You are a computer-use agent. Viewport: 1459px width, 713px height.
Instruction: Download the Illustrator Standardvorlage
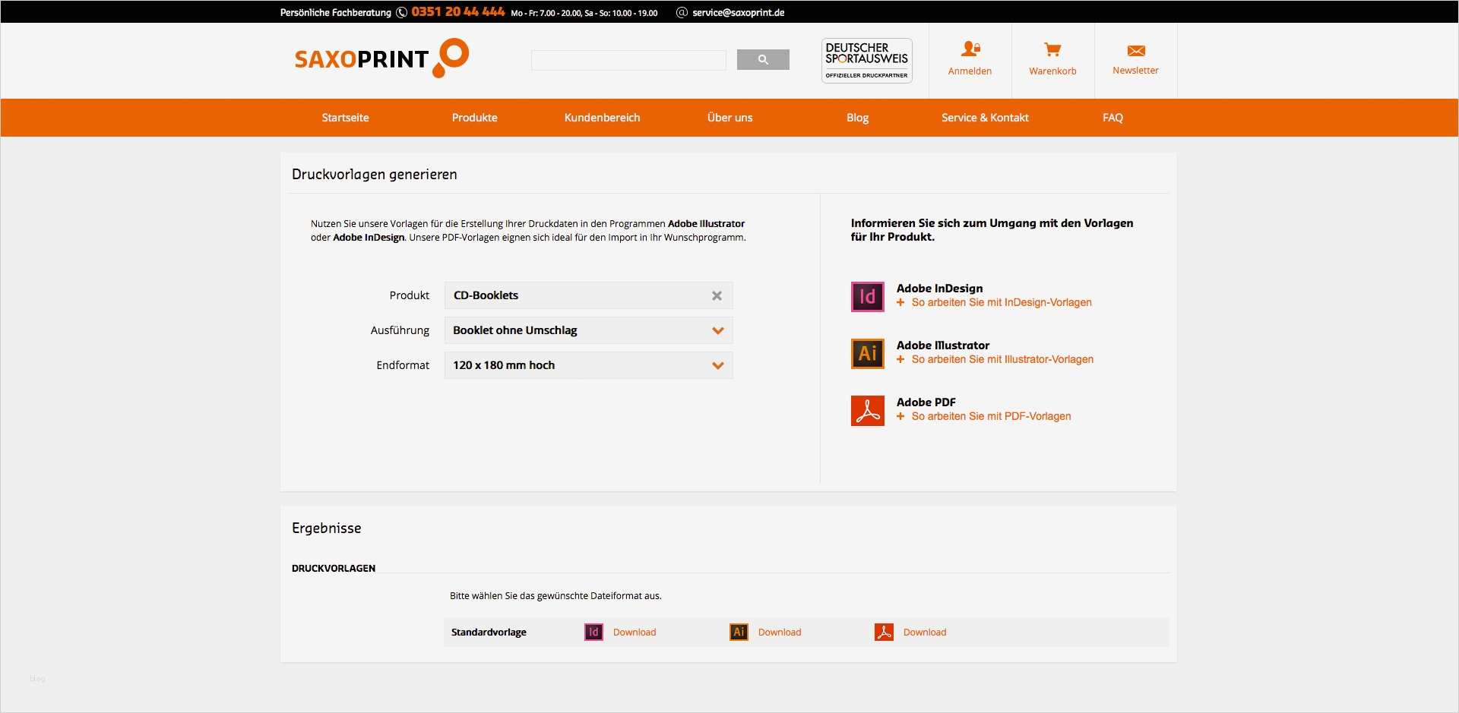779,632
